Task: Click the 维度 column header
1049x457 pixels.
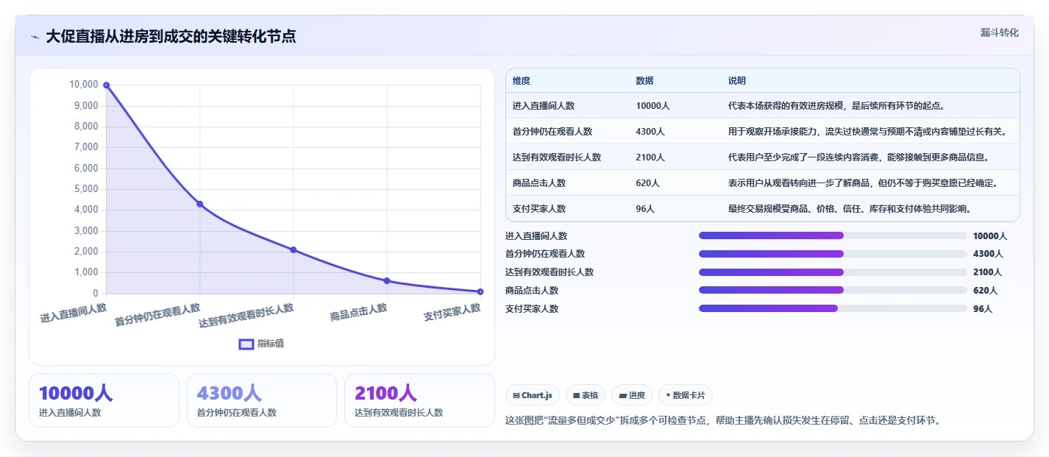Action: pos(522,80)
